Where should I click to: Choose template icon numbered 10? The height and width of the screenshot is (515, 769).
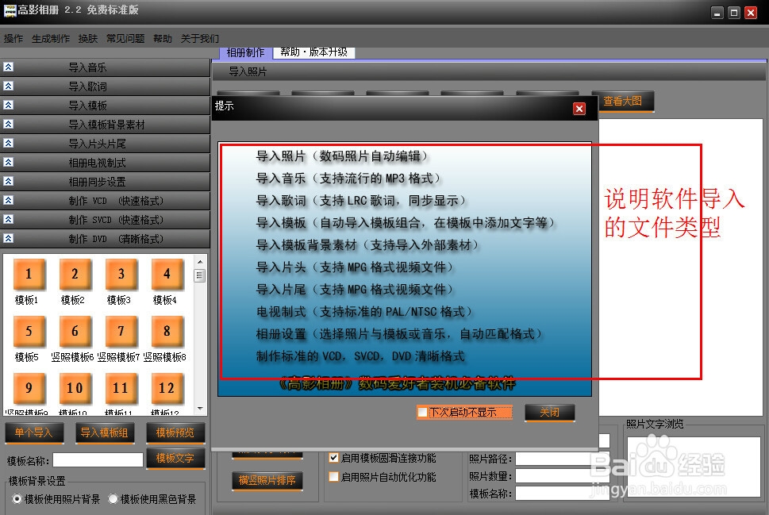click(74, 388)
